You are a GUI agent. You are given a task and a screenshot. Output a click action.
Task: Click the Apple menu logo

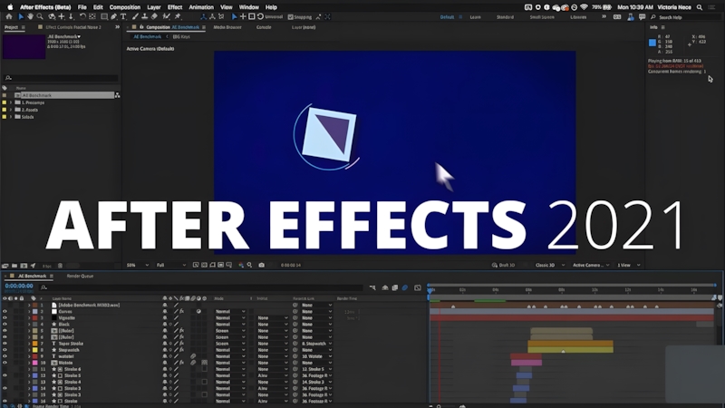tap(10, 7)
